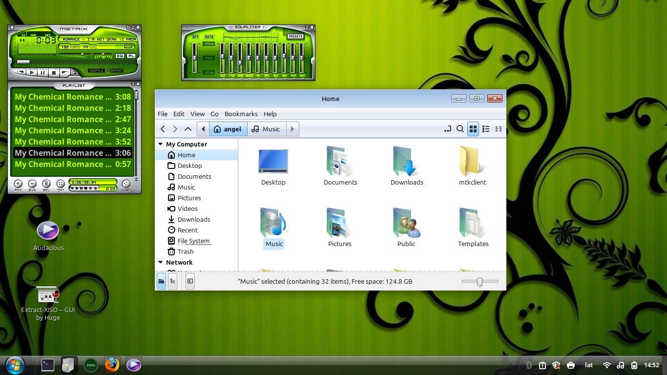This screenshot has height=375, width=667.
Task: Click the Music path bar button
Action: pos(266,129)
